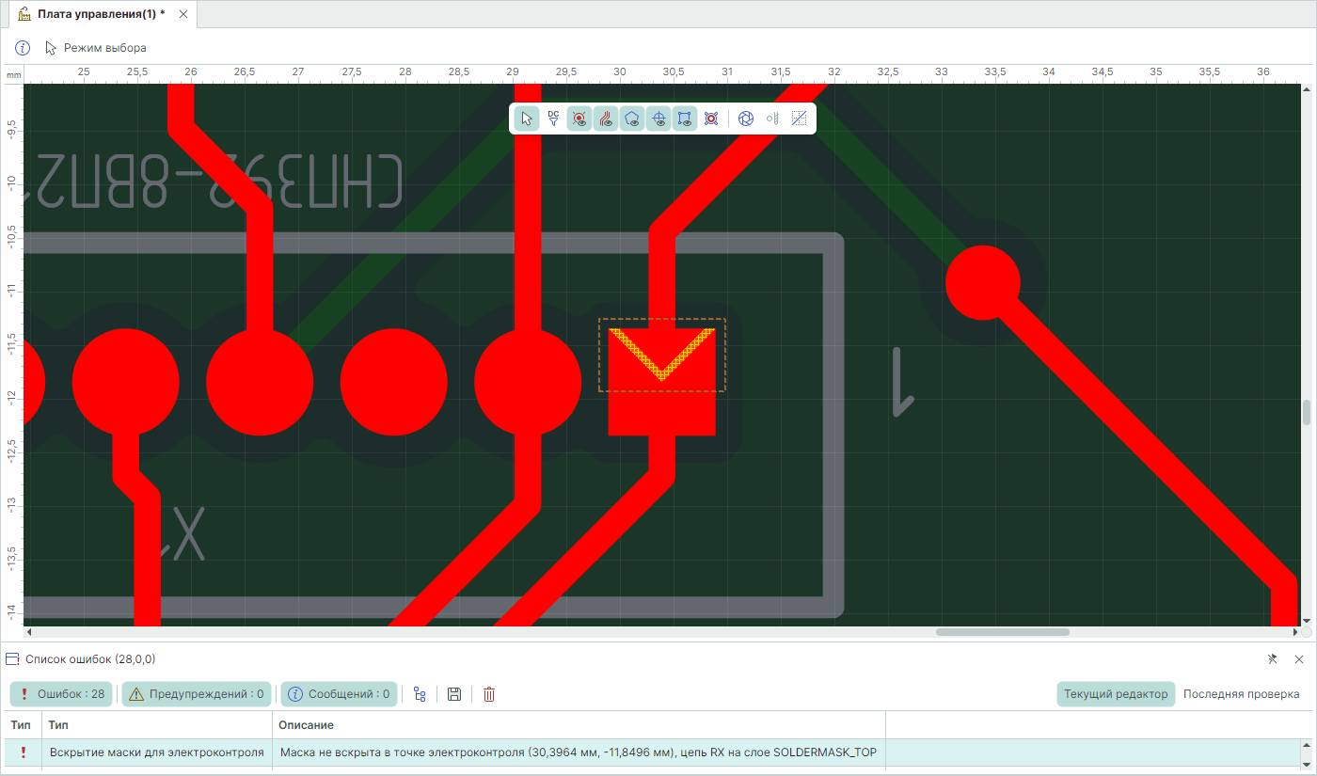Click the canvas scroll-left arrow

tap(28, 632)
